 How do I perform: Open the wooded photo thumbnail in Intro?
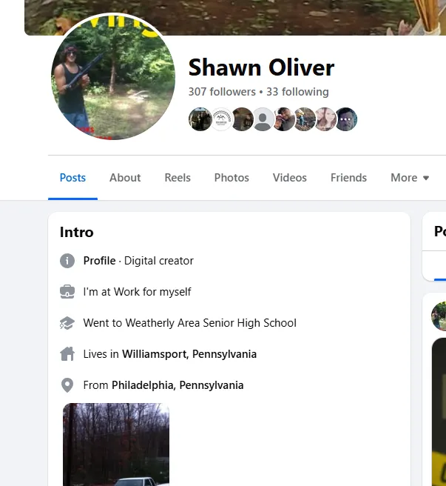click(x=116, y=445)
